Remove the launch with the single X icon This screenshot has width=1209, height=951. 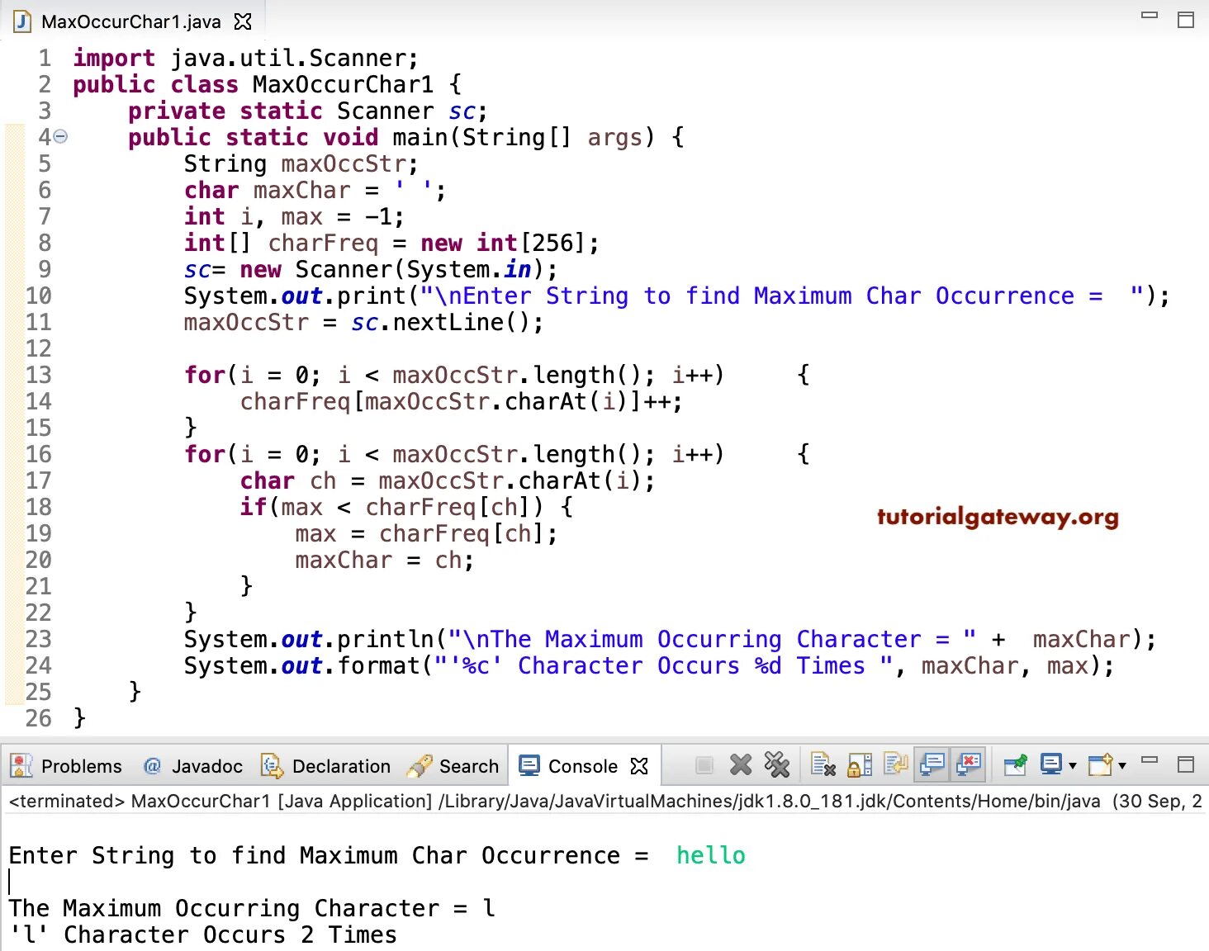coord(741,765)
